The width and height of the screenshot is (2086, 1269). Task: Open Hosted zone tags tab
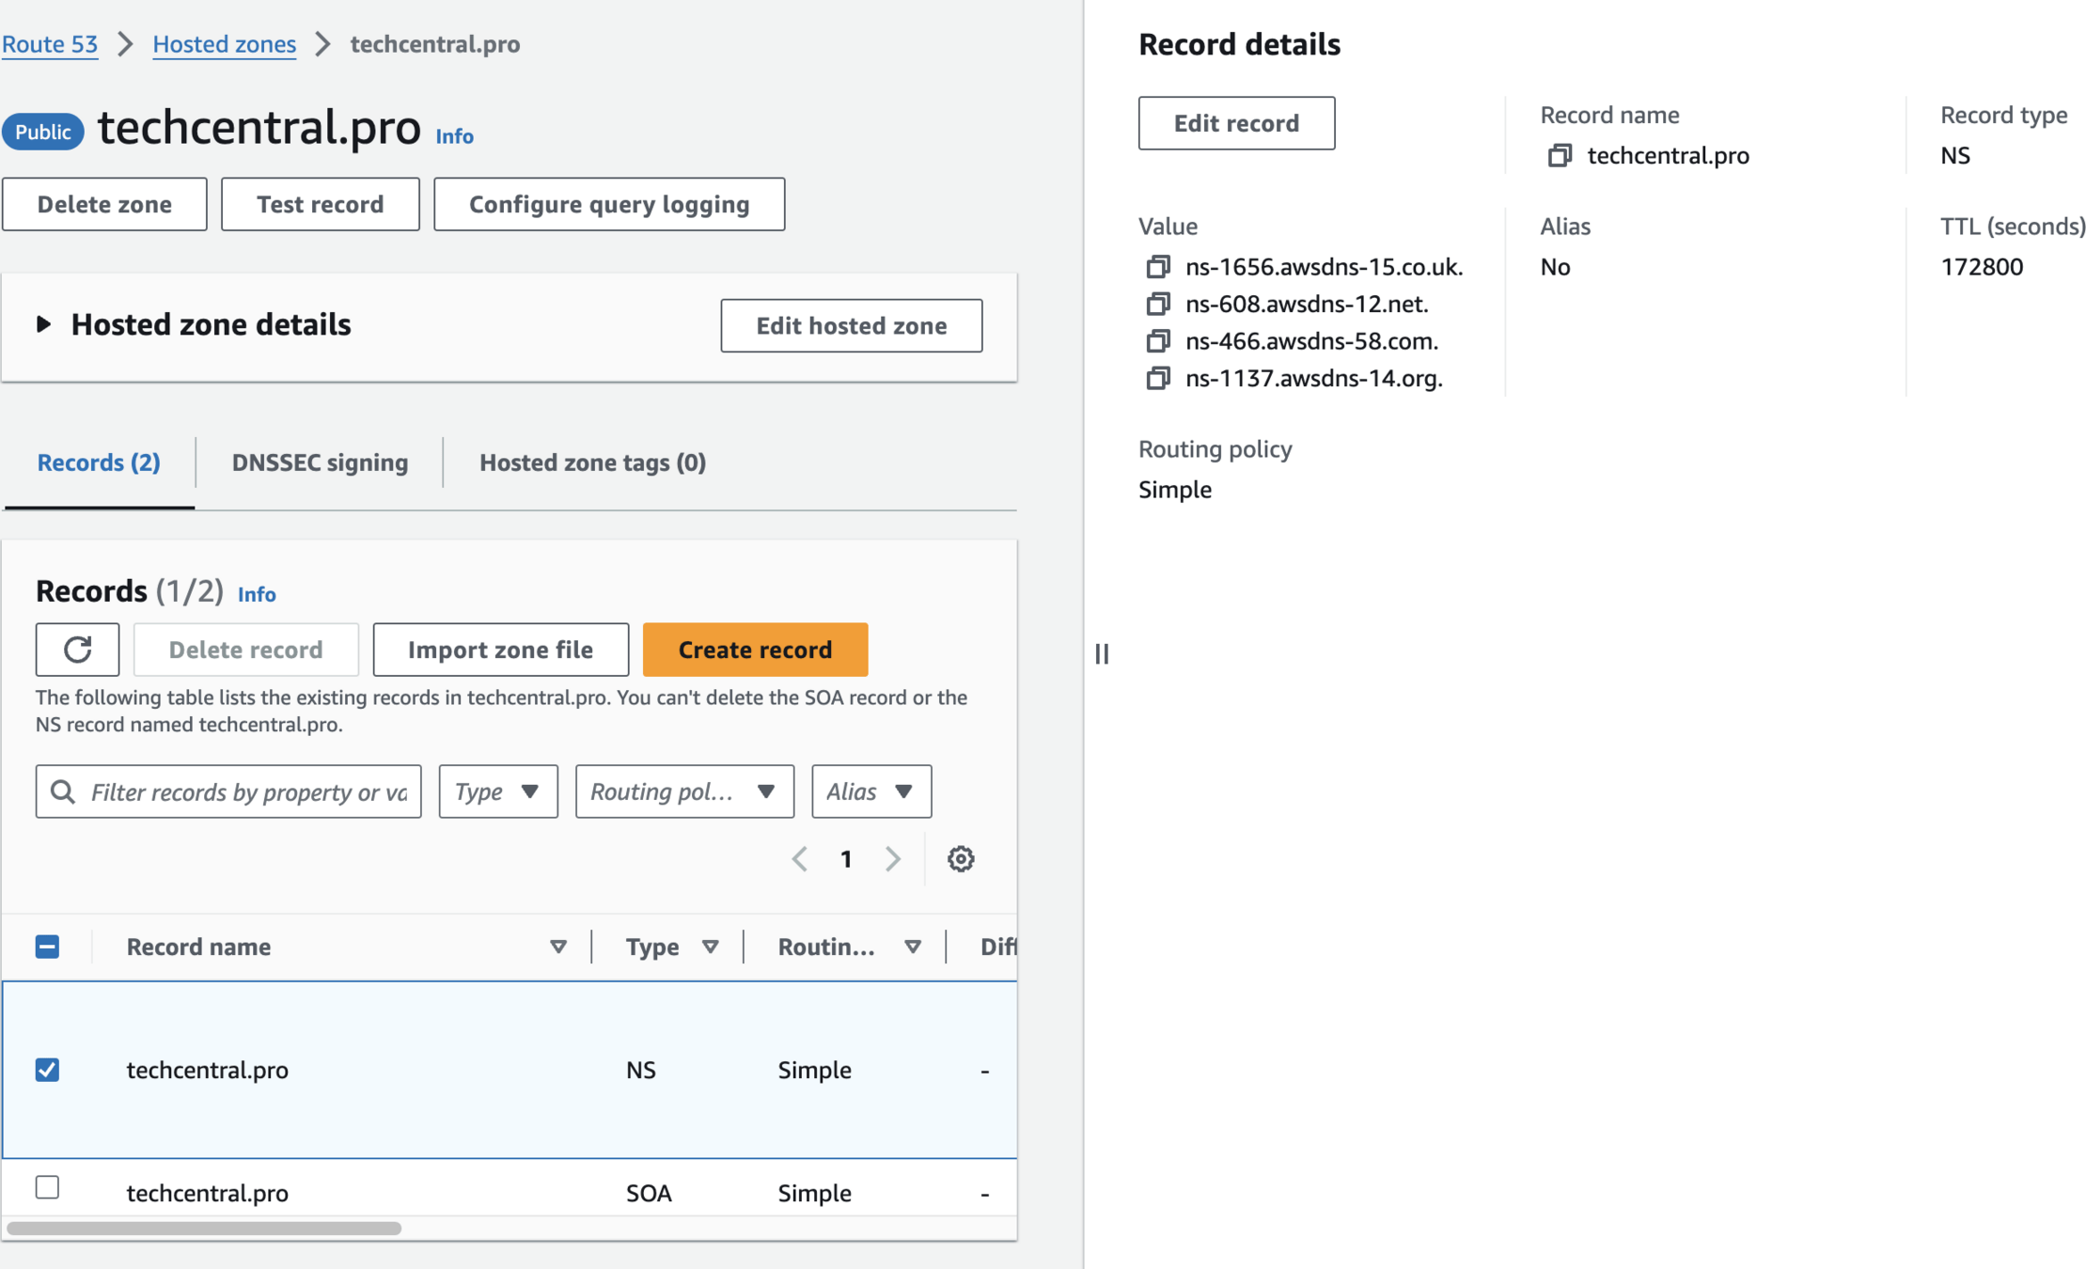click(x=592, y=462)
